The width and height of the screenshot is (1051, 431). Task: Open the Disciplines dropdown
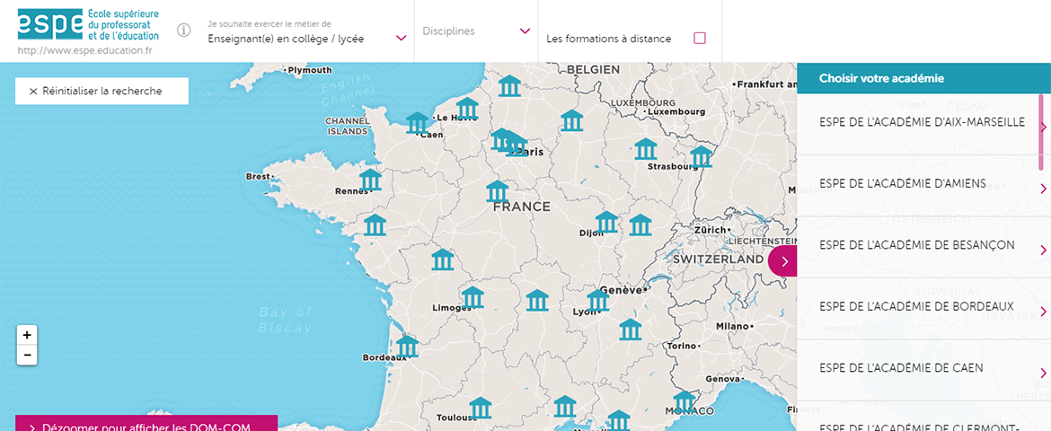[476, 31]
